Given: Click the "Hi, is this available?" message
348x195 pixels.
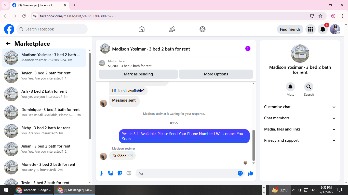Looking at the screenshot, I should 128,91.
